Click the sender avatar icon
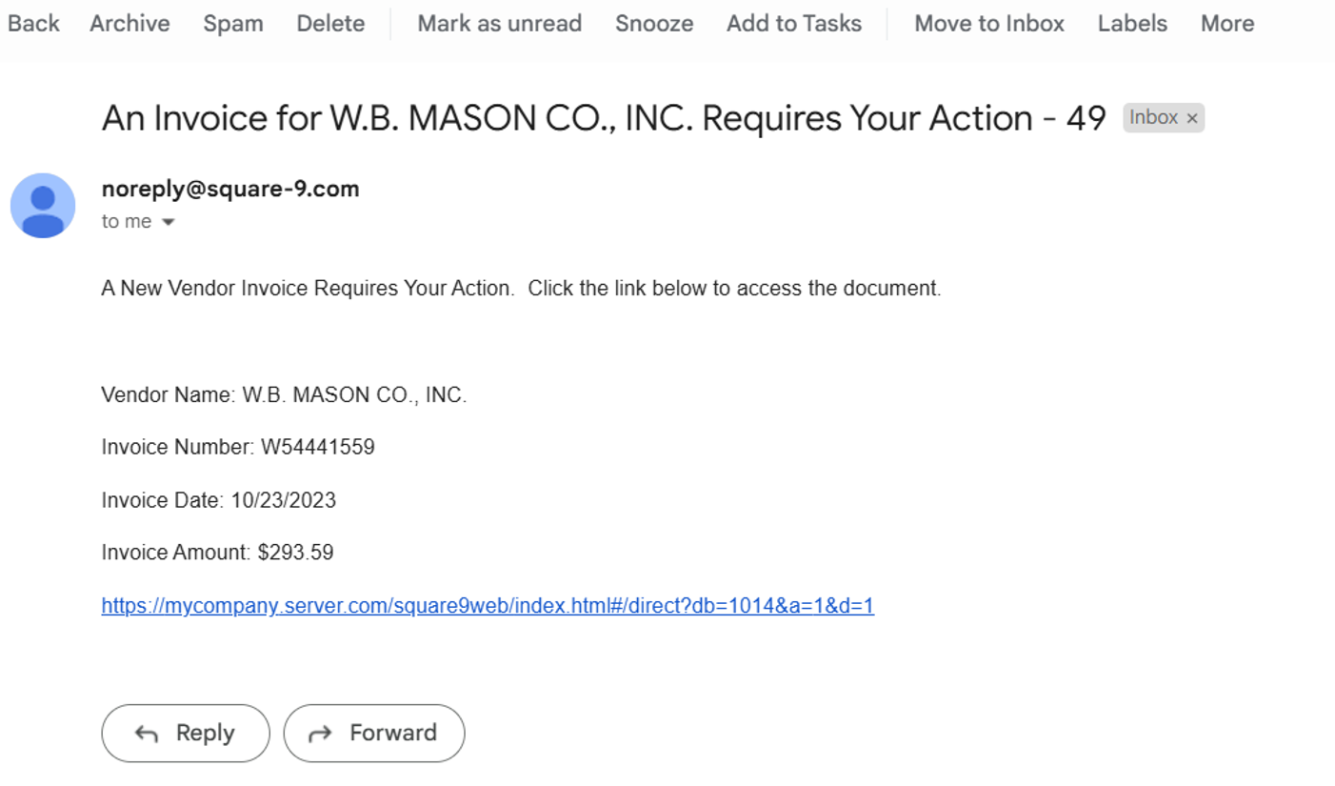The height and width of the screenshot is (786, 1335). 43,206
